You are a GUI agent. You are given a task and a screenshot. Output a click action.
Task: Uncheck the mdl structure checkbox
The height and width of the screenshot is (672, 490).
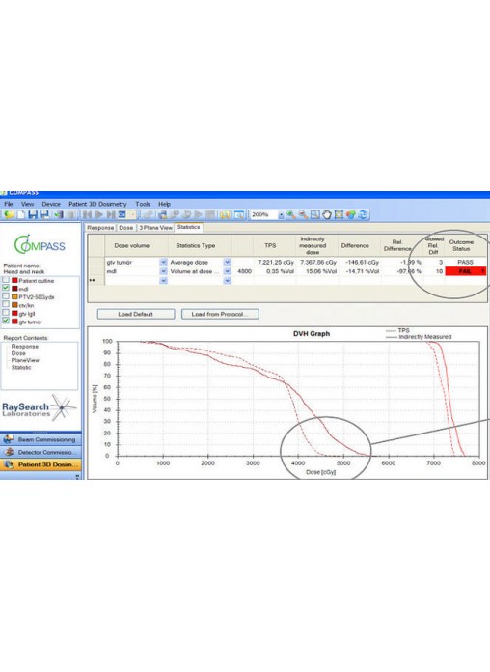coord(6,288)
